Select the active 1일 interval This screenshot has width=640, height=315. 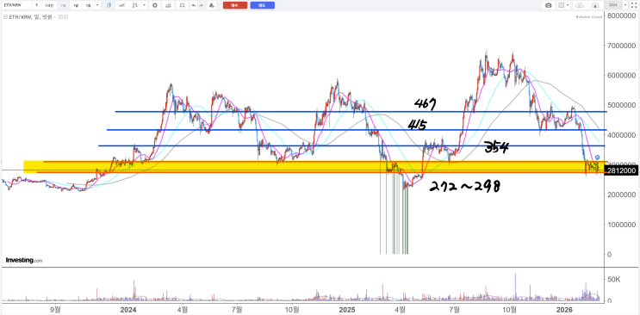(x=63, y=5)
